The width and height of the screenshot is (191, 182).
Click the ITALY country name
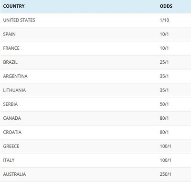(x=9, y=160)
